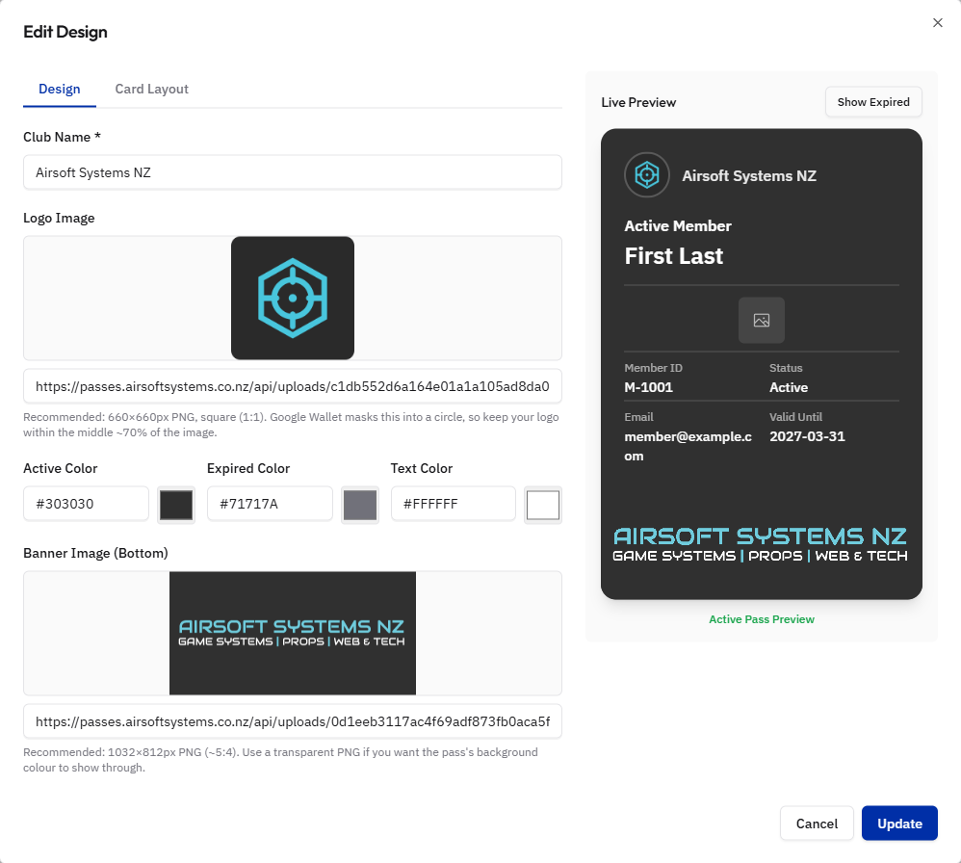Click the Logo Image URL field
The height and width of the screenshot is (863, 961).
[293, 386]
